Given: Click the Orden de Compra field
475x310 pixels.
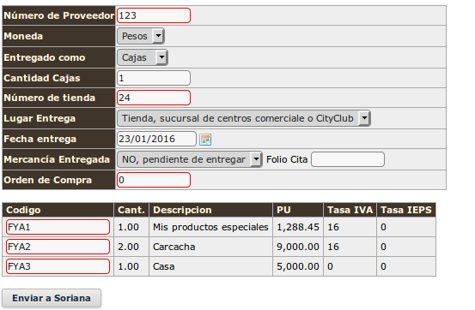Looking at the screenshot, I should (x=154, y=180).
